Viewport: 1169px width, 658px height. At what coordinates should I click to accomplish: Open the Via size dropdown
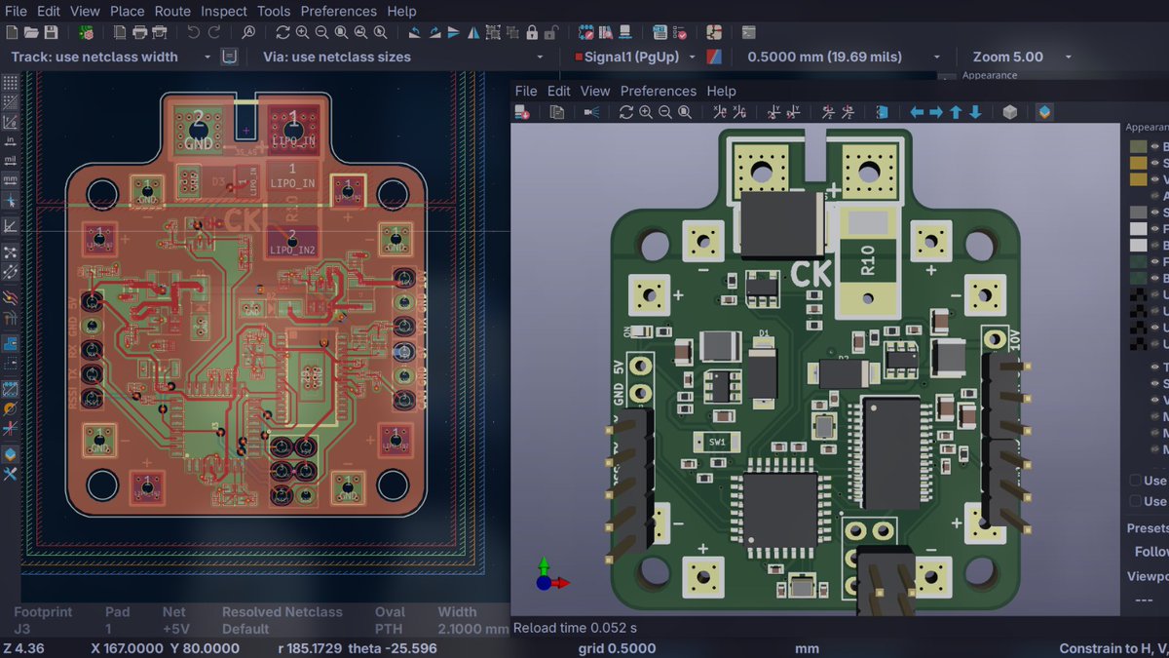coord(403,57)
